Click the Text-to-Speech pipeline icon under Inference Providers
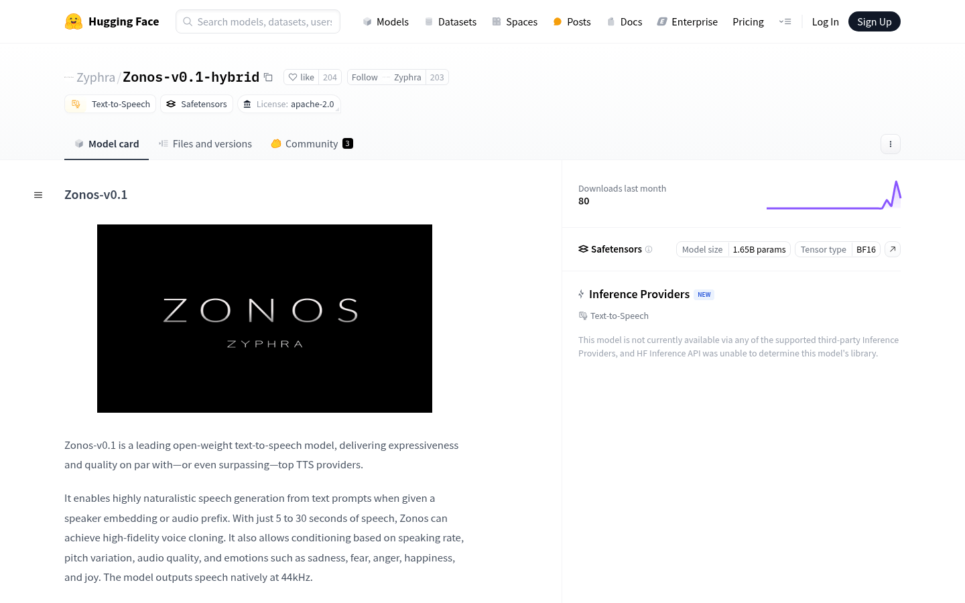The height and width of the screenshot is (603, 965). tap(582, 315)
